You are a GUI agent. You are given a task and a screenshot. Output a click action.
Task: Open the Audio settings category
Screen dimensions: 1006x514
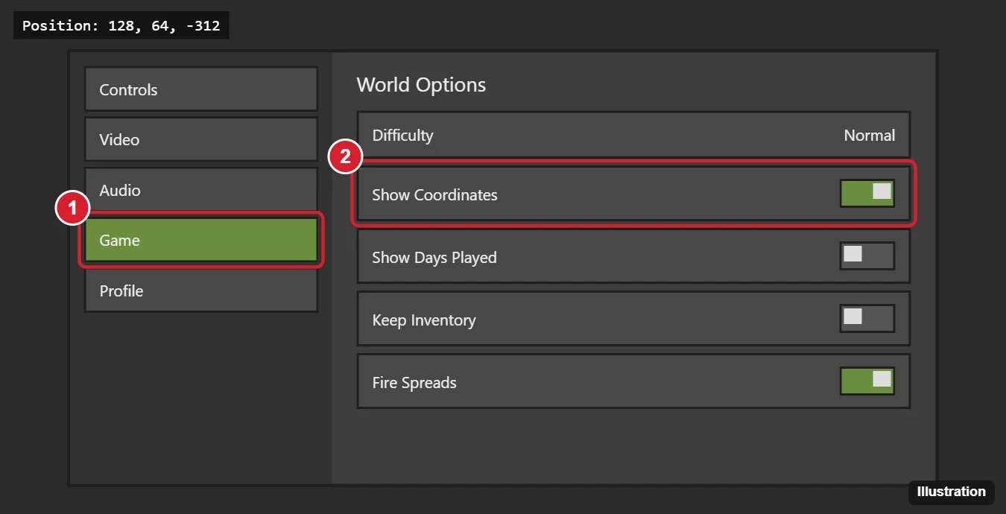point(201,190)
